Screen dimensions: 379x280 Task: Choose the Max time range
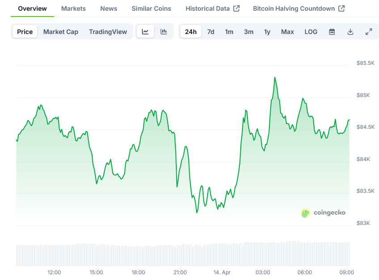[x=287, y=32]
